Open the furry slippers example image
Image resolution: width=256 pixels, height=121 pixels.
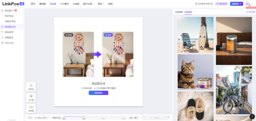point(195,106)
